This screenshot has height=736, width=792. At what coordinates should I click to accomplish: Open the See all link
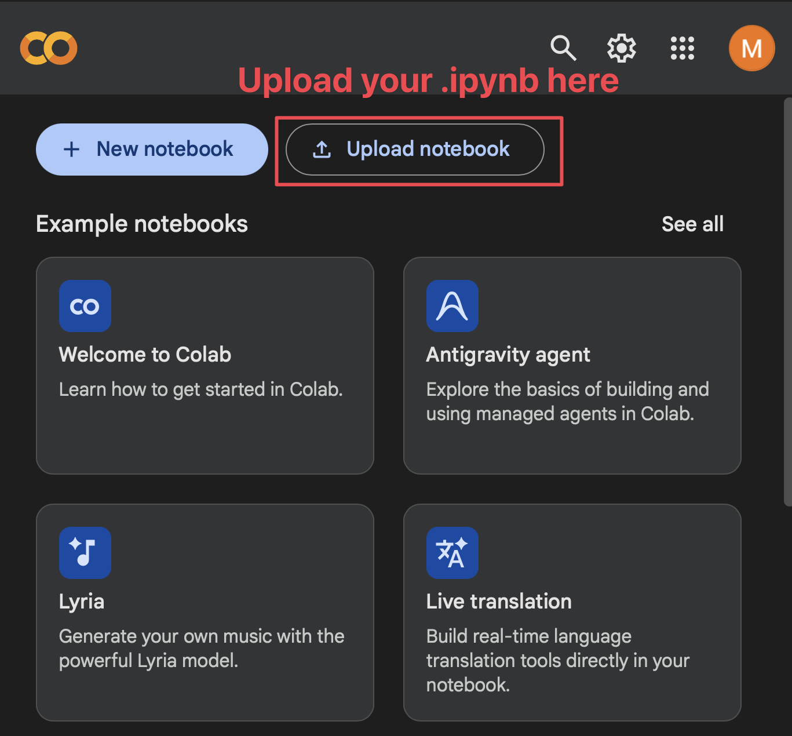(693, 224)
